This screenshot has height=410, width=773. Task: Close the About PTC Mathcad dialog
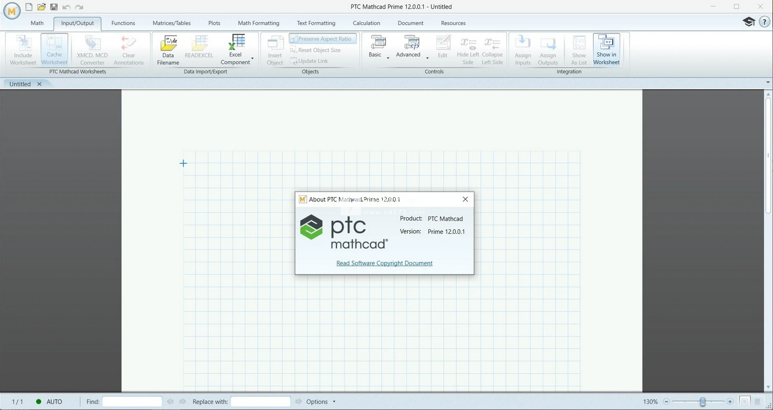click(x=465, y=199)
